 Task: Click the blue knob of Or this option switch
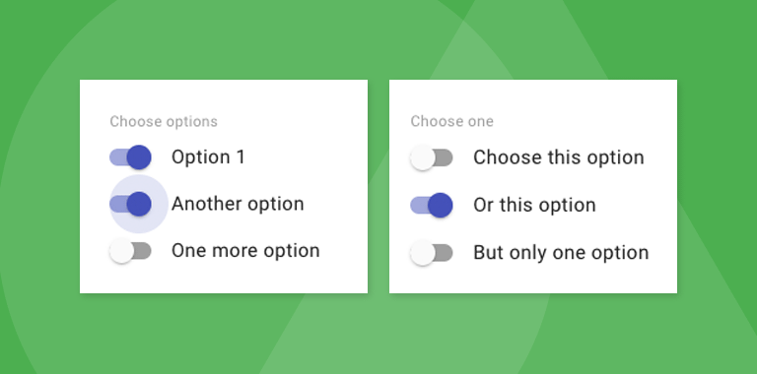click(441, 205)
